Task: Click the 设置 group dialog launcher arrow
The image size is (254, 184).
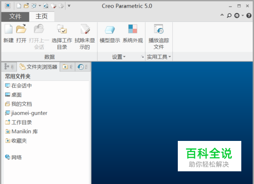Action: point(142,57)
